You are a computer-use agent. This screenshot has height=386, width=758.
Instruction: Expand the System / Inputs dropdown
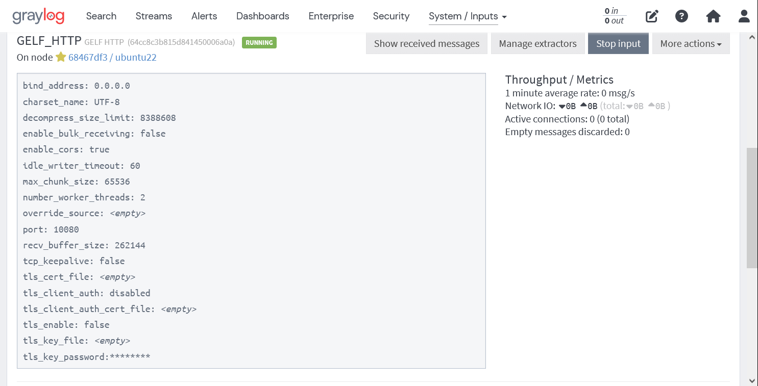point(468,16)
